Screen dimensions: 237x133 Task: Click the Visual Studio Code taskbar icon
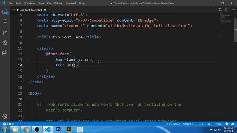pyautogui.click(x=48, y=130)
